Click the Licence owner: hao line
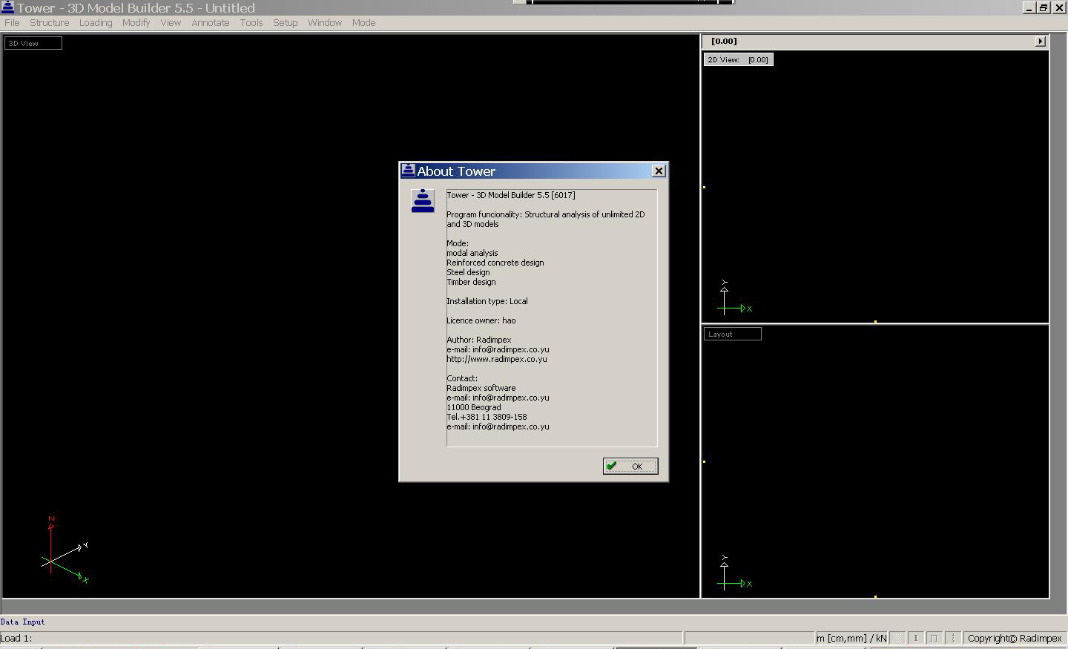This screenshot has height=649, width=1068. pos(481,320)
